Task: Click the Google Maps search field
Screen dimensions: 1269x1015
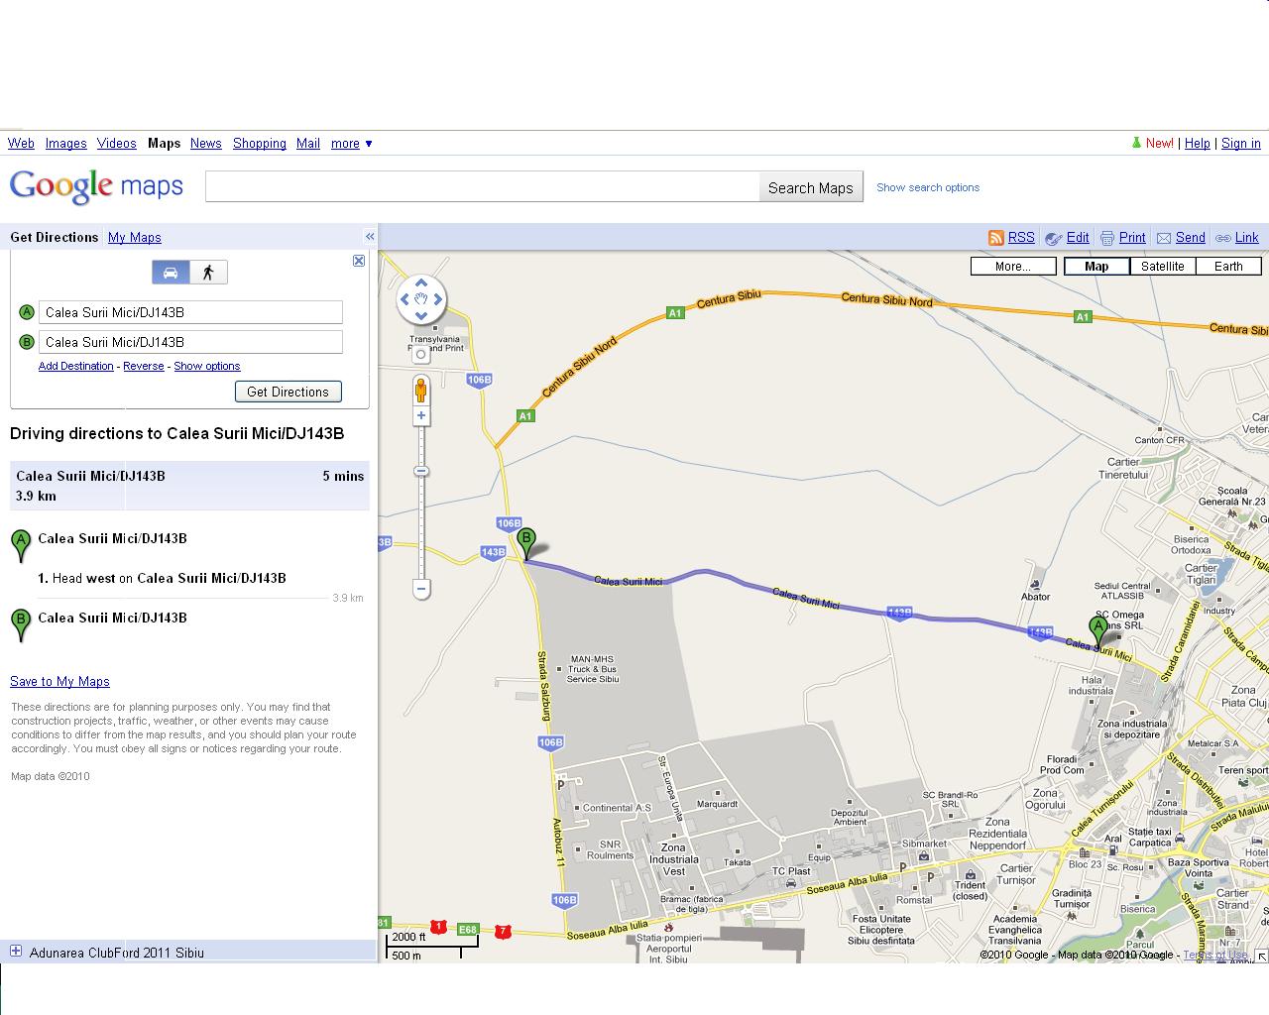Action: 482,186
